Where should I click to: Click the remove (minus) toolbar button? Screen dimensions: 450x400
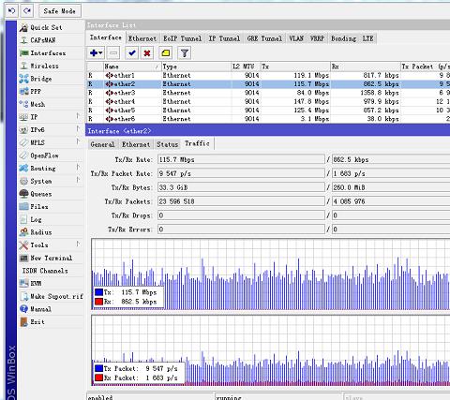113,53
